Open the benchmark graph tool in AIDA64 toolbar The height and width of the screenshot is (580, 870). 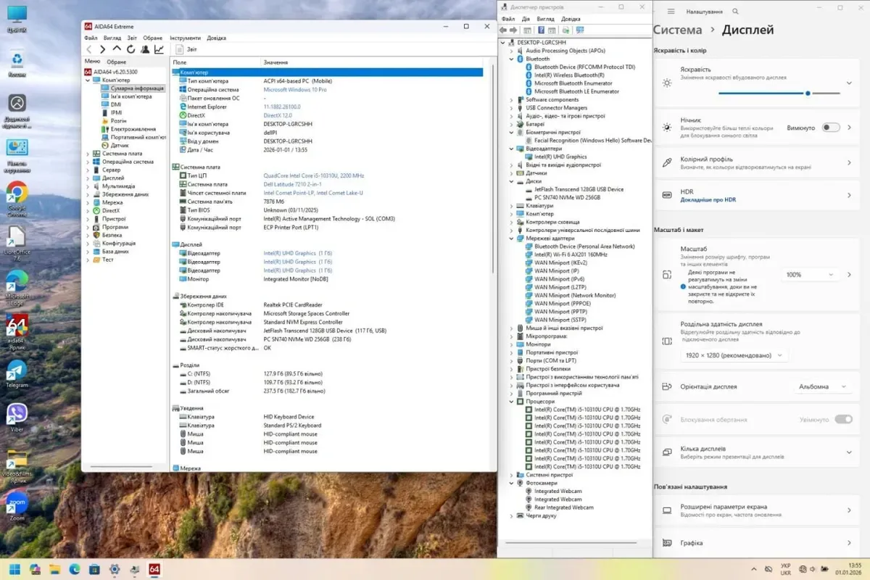159,49
